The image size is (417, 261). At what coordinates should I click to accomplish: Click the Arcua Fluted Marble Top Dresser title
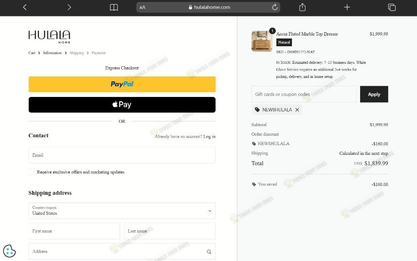point(307,34)
